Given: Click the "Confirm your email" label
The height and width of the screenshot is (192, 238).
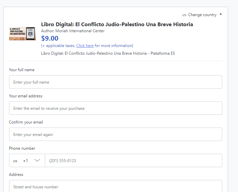Looking at the screenshot, I should [26, 122].
